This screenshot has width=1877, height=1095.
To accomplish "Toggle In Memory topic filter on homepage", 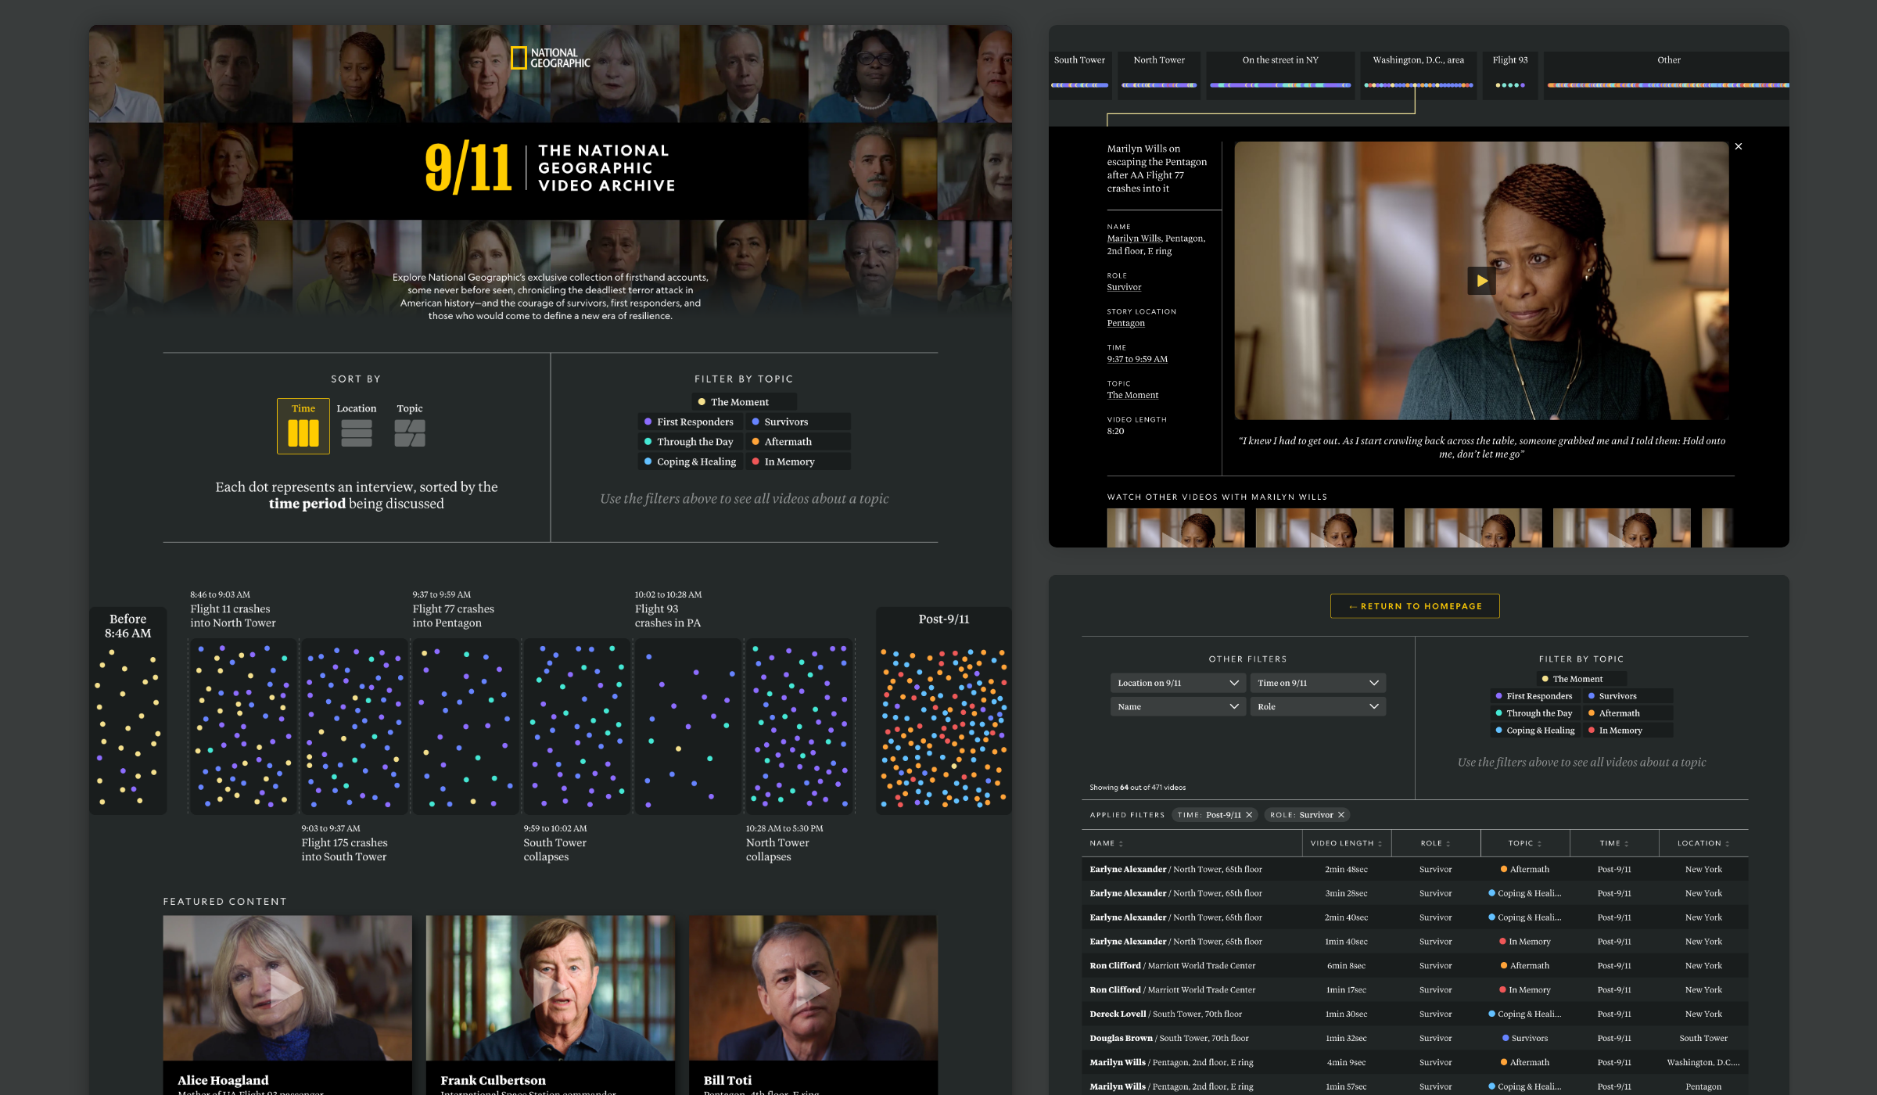I will tap(798, 461).
